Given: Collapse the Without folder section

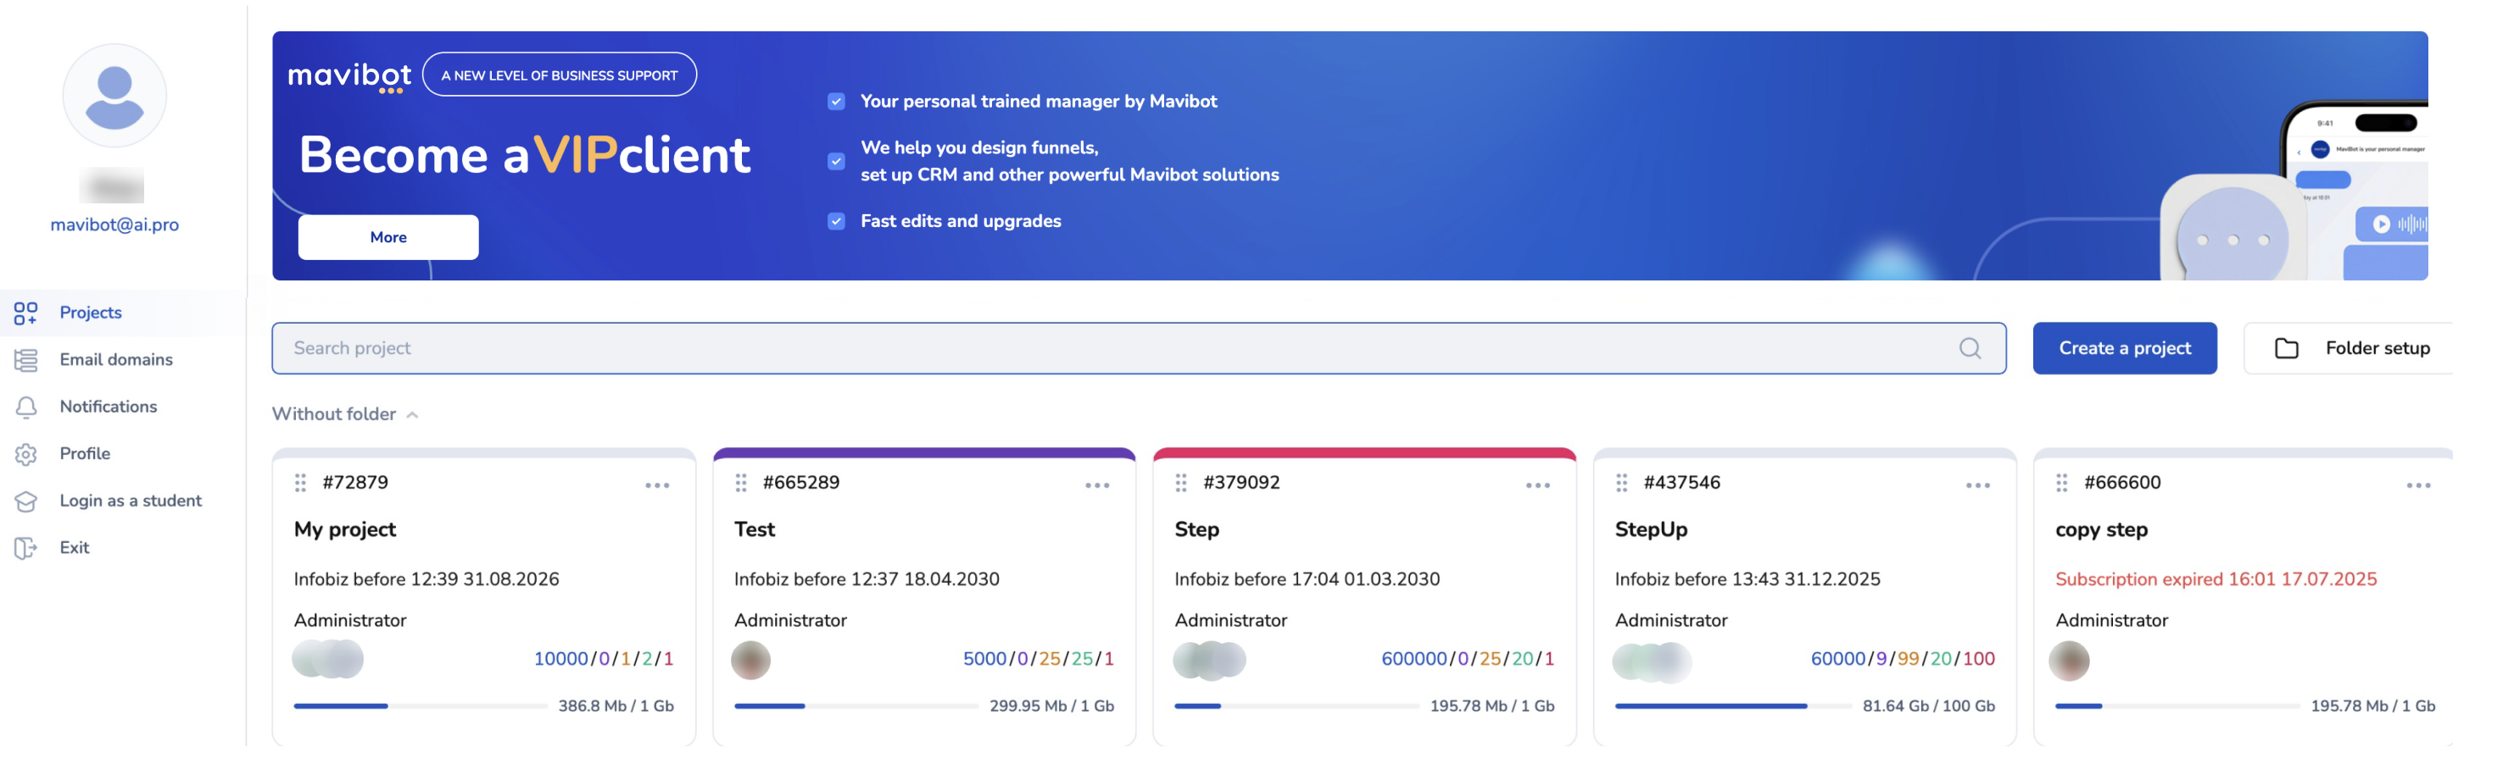Looking at the screenshot, I should [413, 414].
